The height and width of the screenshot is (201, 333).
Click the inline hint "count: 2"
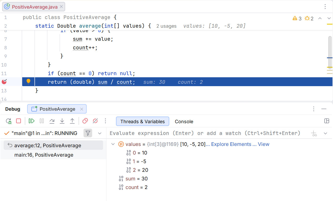(x=190, y=82)
